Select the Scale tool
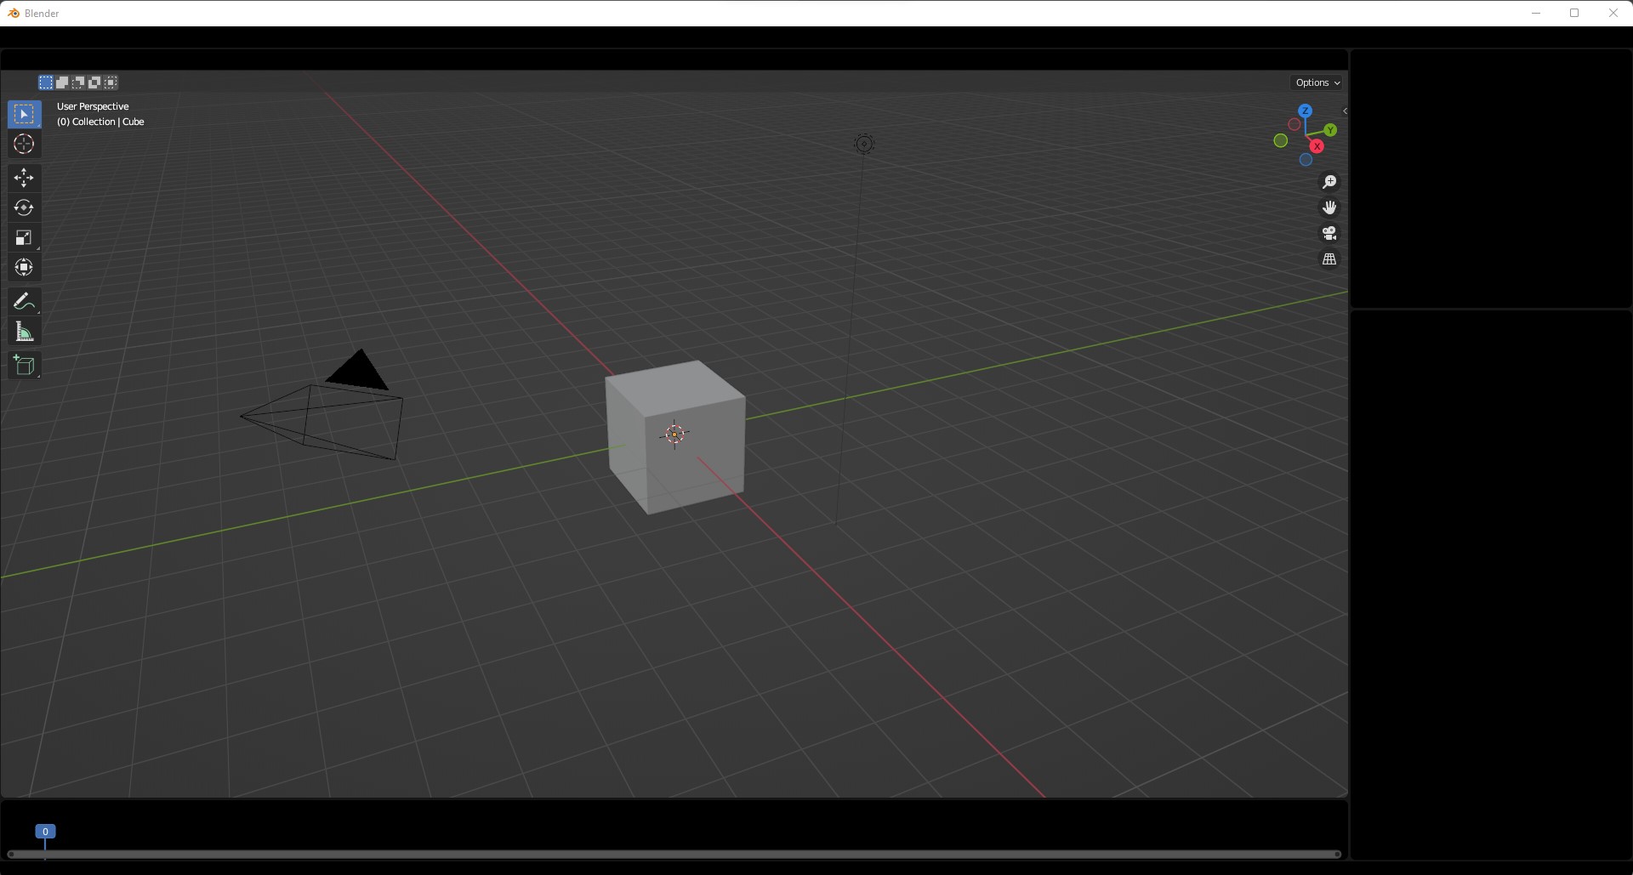The height and width of the screenshot is (875, 1633). (24, 238)
